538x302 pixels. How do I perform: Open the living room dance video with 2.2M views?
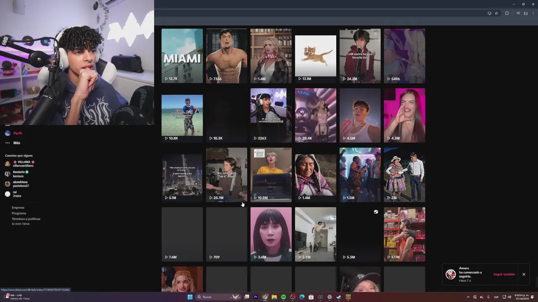(x=316, y=234)
